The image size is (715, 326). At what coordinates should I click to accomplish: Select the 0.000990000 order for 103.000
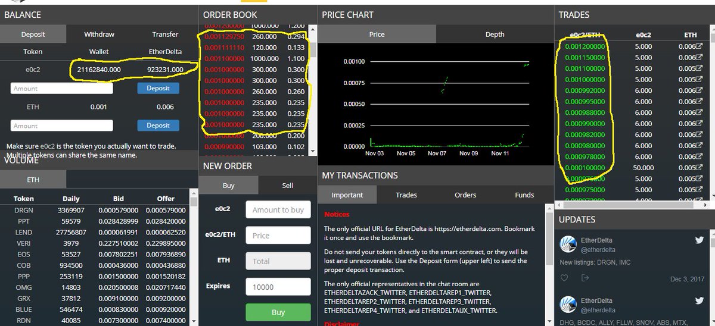[254, 147]
